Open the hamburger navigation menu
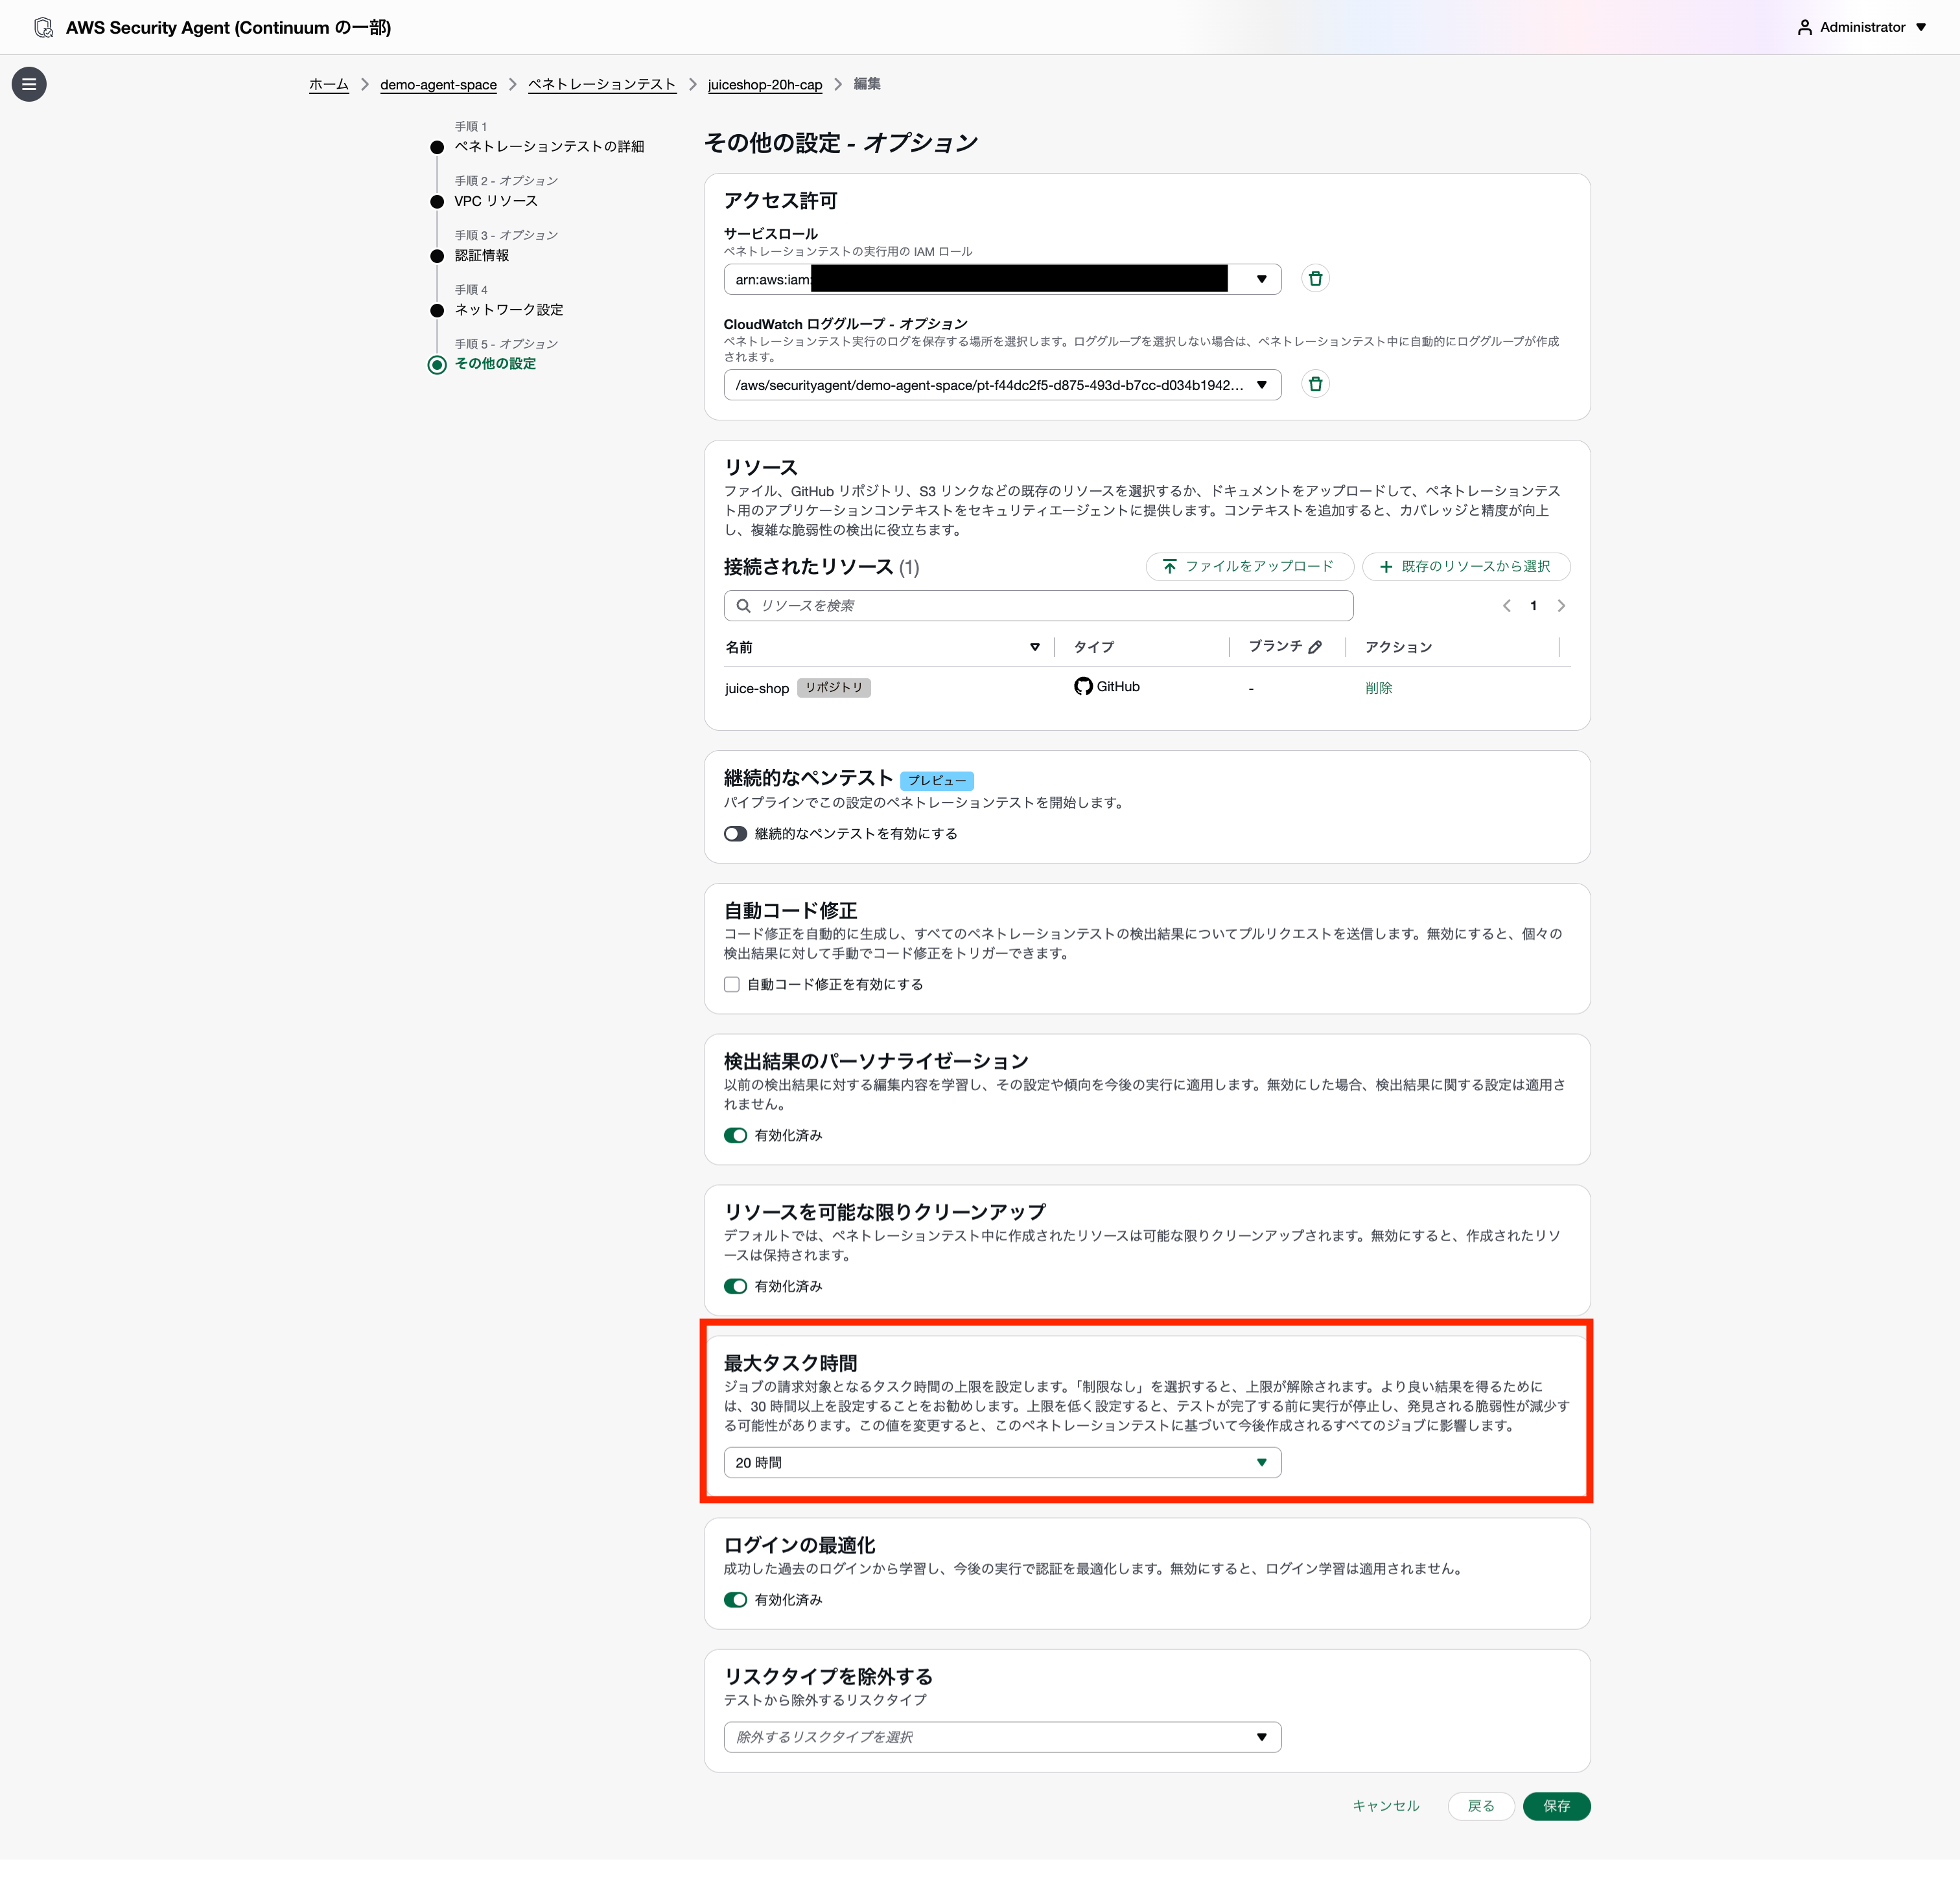 tap(29, 84)
